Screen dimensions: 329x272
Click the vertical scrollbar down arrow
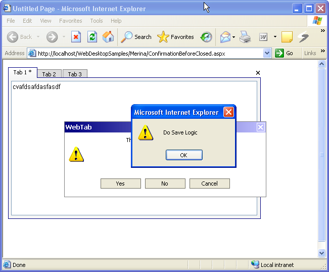click(x=321, y=253)
